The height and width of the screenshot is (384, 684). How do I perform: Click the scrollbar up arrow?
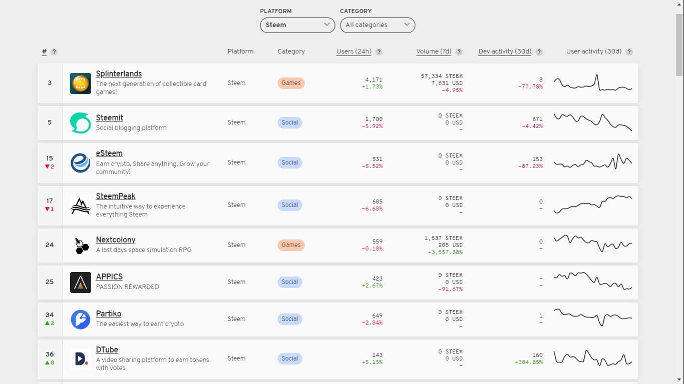tap(679, 4)
